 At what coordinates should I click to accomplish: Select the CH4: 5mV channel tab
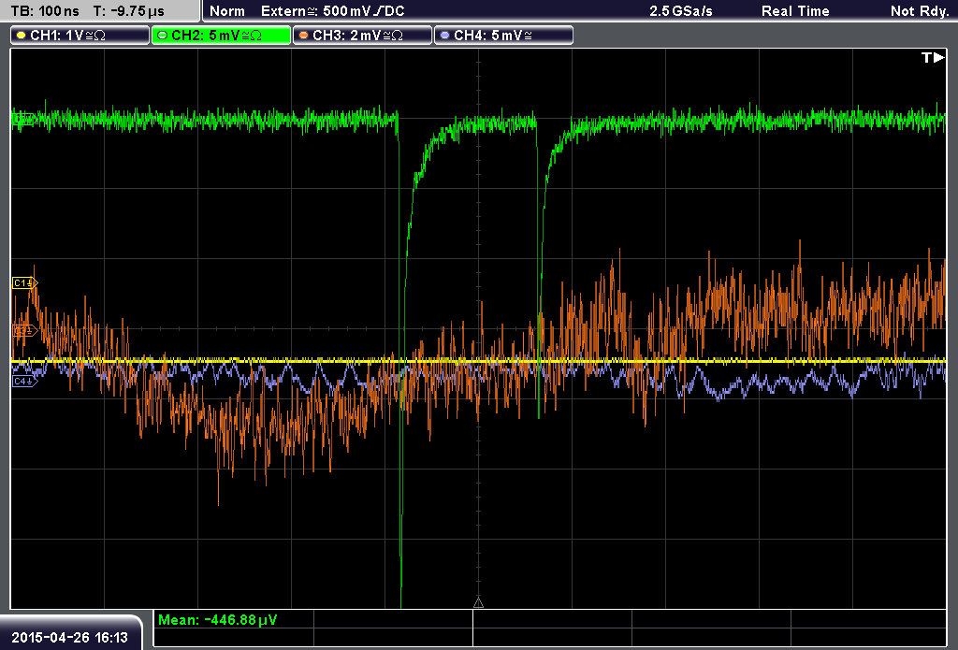pos(503,36)
